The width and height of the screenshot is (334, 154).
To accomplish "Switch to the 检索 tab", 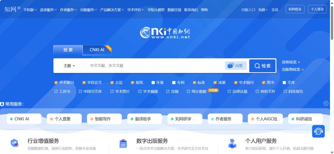I will click(x=68, y=50).
